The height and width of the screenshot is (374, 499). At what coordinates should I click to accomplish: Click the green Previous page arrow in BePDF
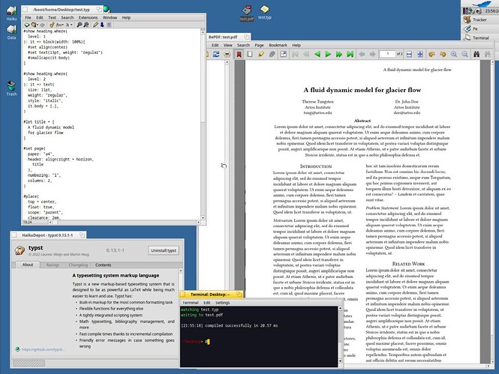[317, 54]
